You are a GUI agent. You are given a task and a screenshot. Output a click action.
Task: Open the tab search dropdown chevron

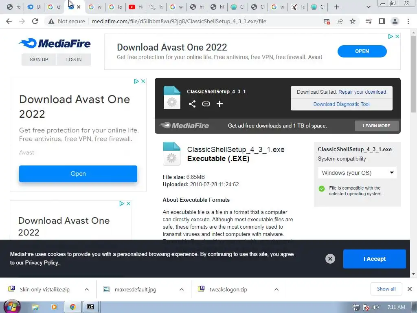(368, 7)
